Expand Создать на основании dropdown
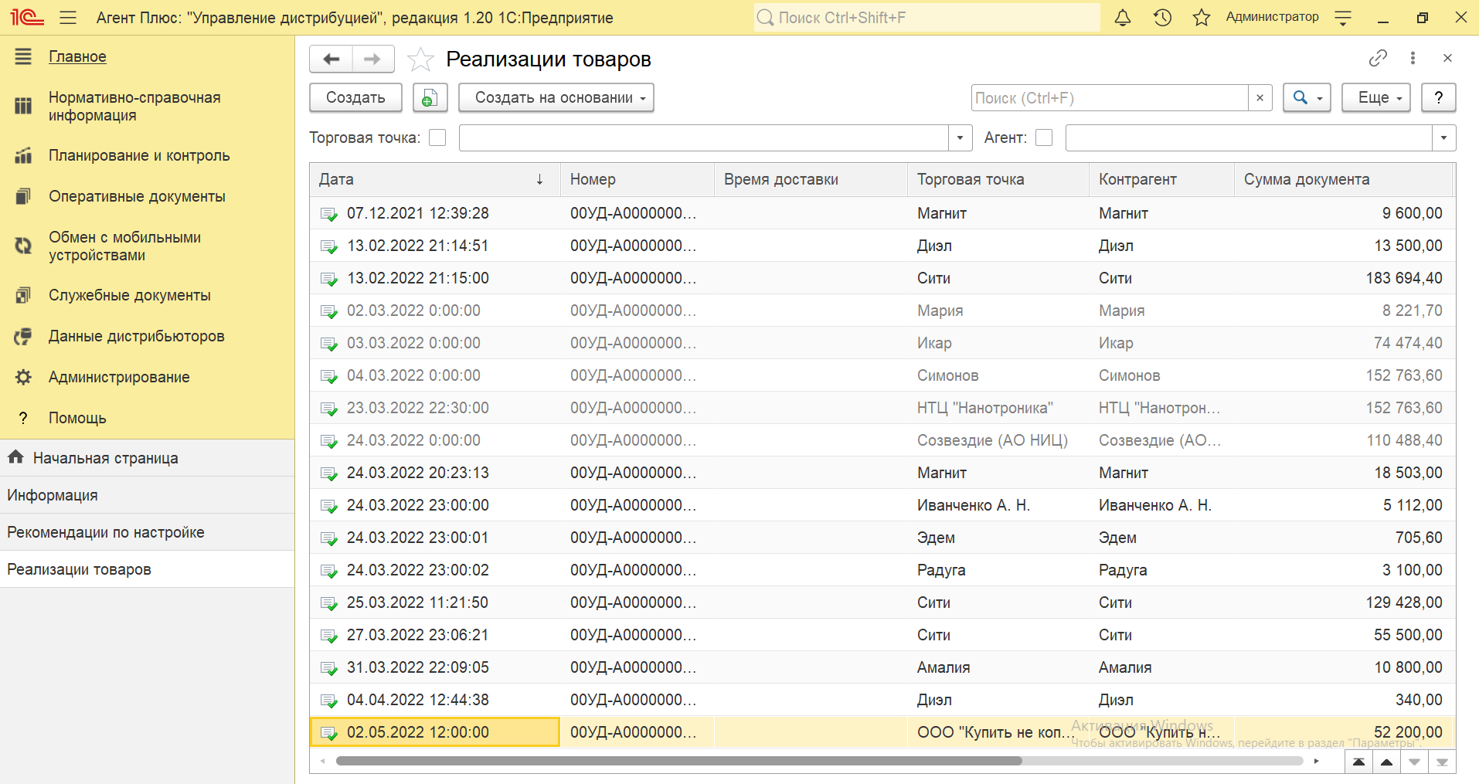The image size is (1479, 784). [x=556, y=98]
